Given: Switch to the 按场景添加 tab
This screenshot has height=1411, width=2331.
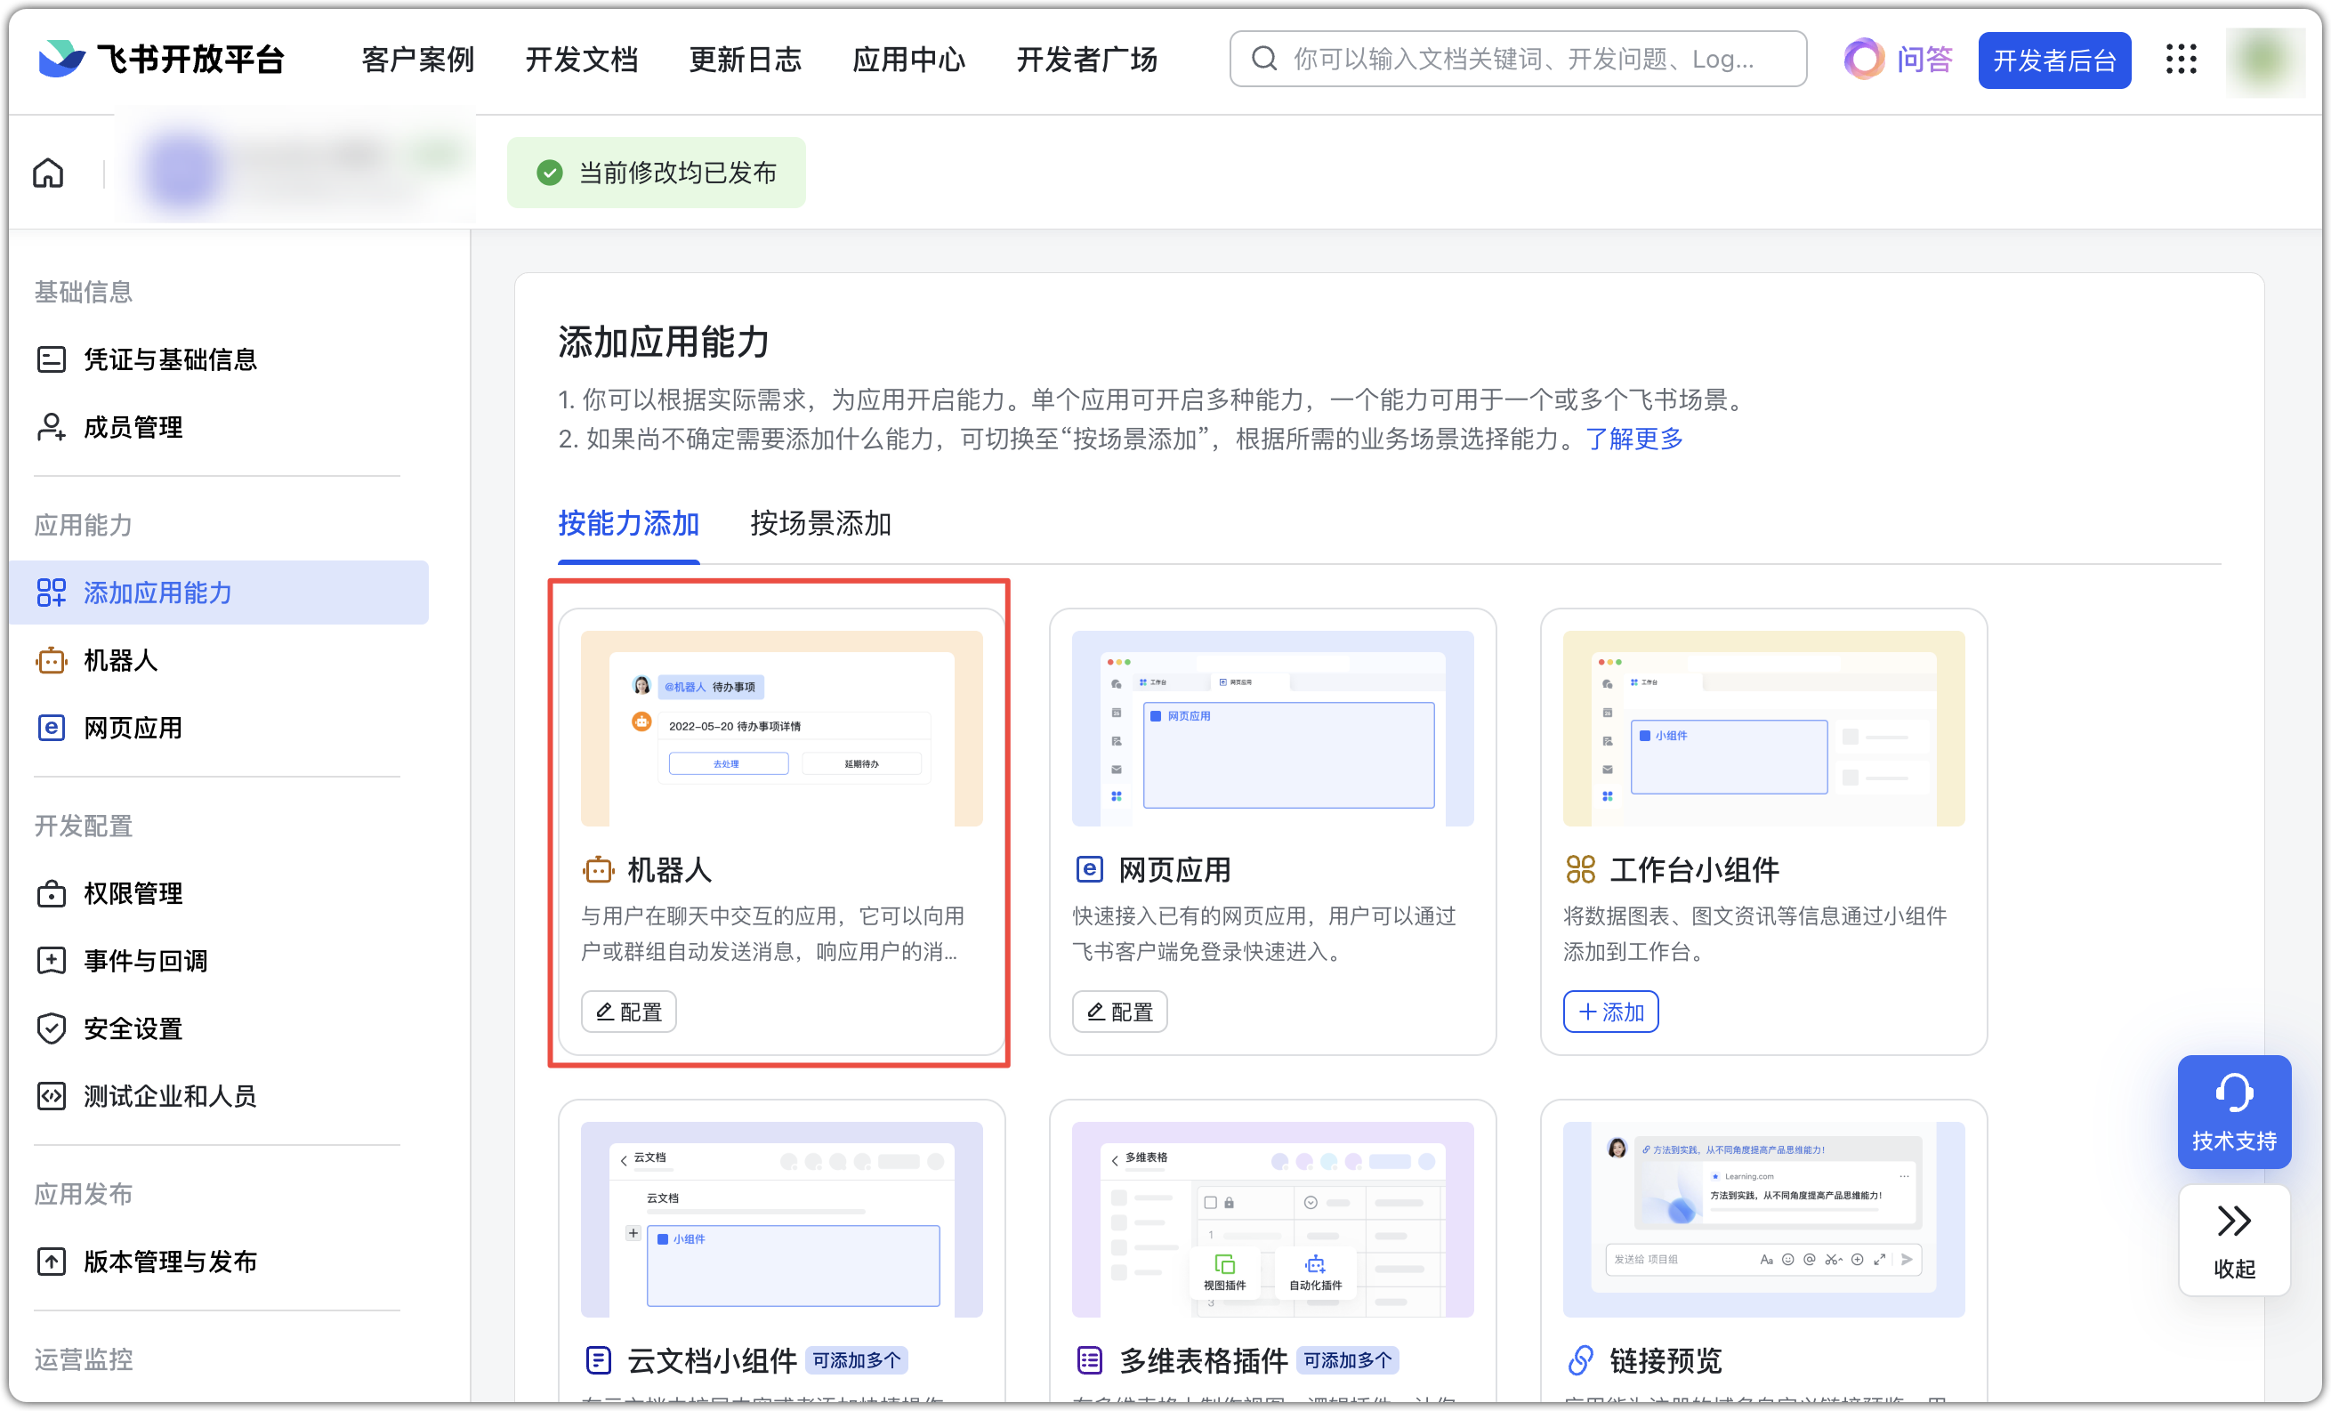Looking at the screenshot, I should (x=820, y=523).
